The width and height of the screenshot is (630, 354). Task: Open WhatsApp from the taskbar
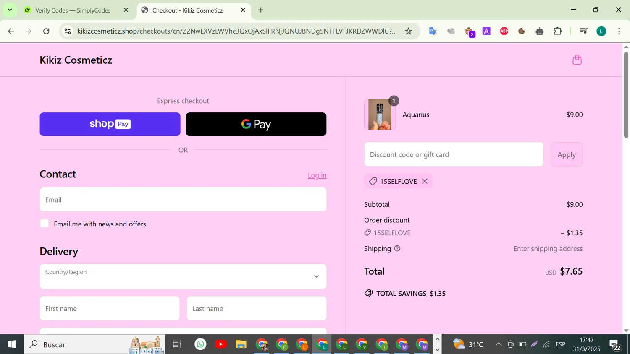[201, 344]
